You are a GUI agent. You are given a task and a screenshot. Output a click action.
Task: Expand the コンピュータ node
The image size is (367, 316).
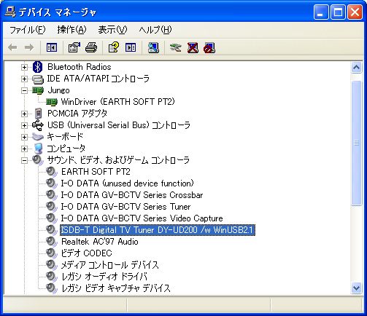pyautogui.click(x=24, y=149)
